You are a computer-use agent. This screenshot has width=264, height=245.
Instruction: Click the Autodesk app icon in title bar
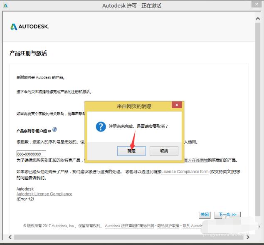coord(5,5)
